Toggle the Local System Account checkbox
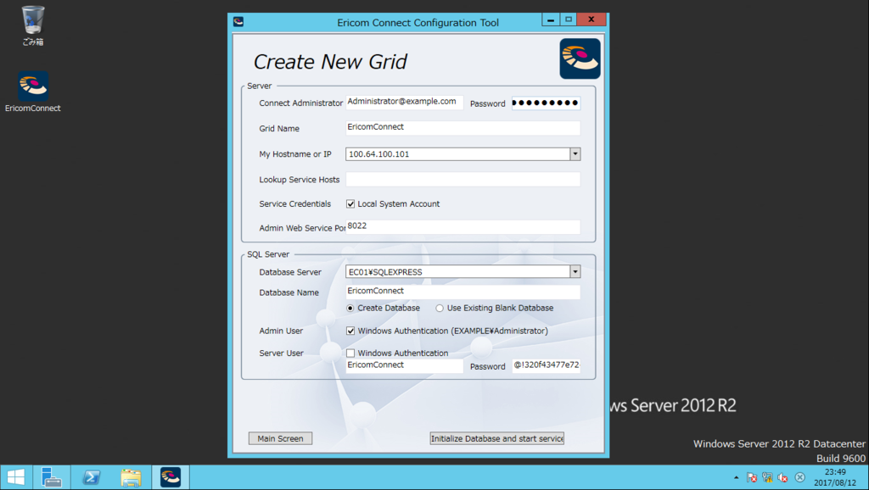This screenshot has height=490, width=869. tap(350, 203)
